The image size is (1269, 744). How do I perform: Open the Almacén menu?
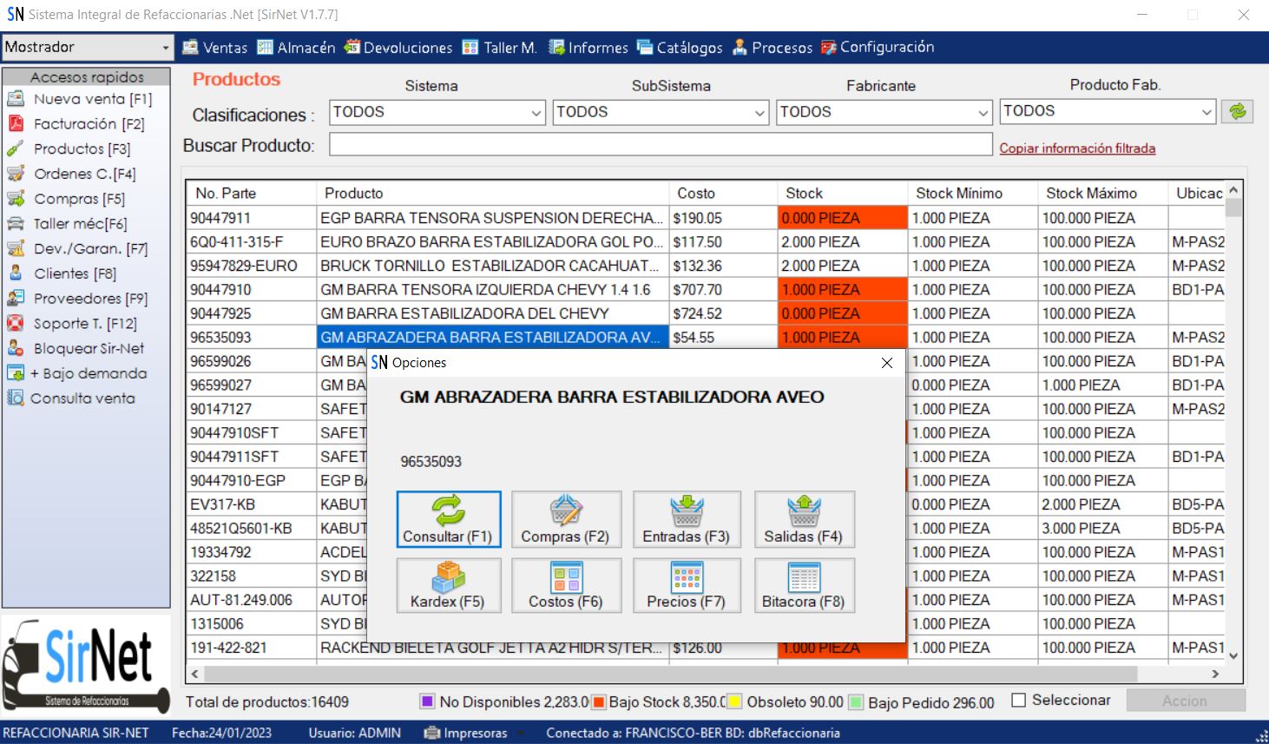(x=296, y=48)
